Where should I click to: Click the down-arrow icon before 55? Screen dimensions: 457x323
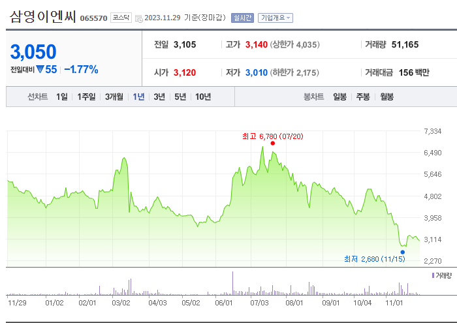click(40, 69)
